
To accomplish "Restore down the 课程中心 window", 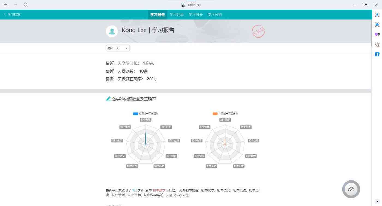I will pyautogui.click(x=365, y=5).
